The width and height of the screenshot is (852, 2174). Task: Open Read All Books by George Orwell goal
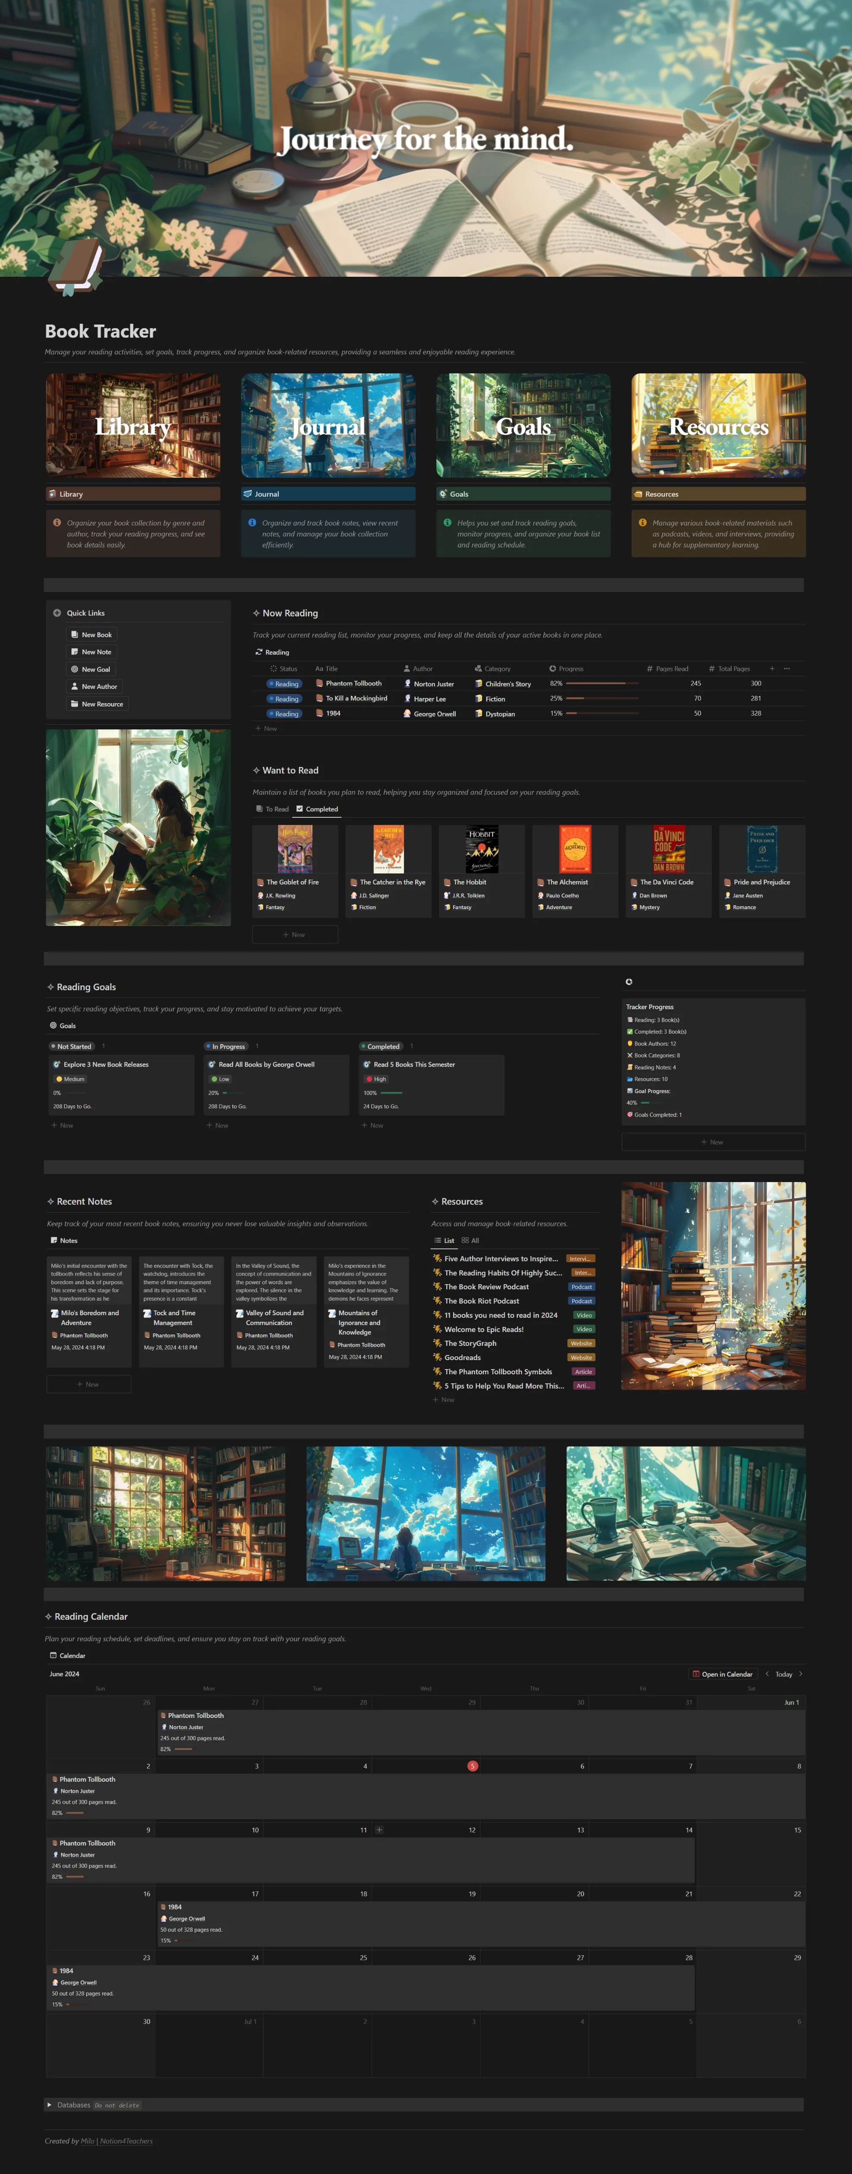tap(276, 1085)
